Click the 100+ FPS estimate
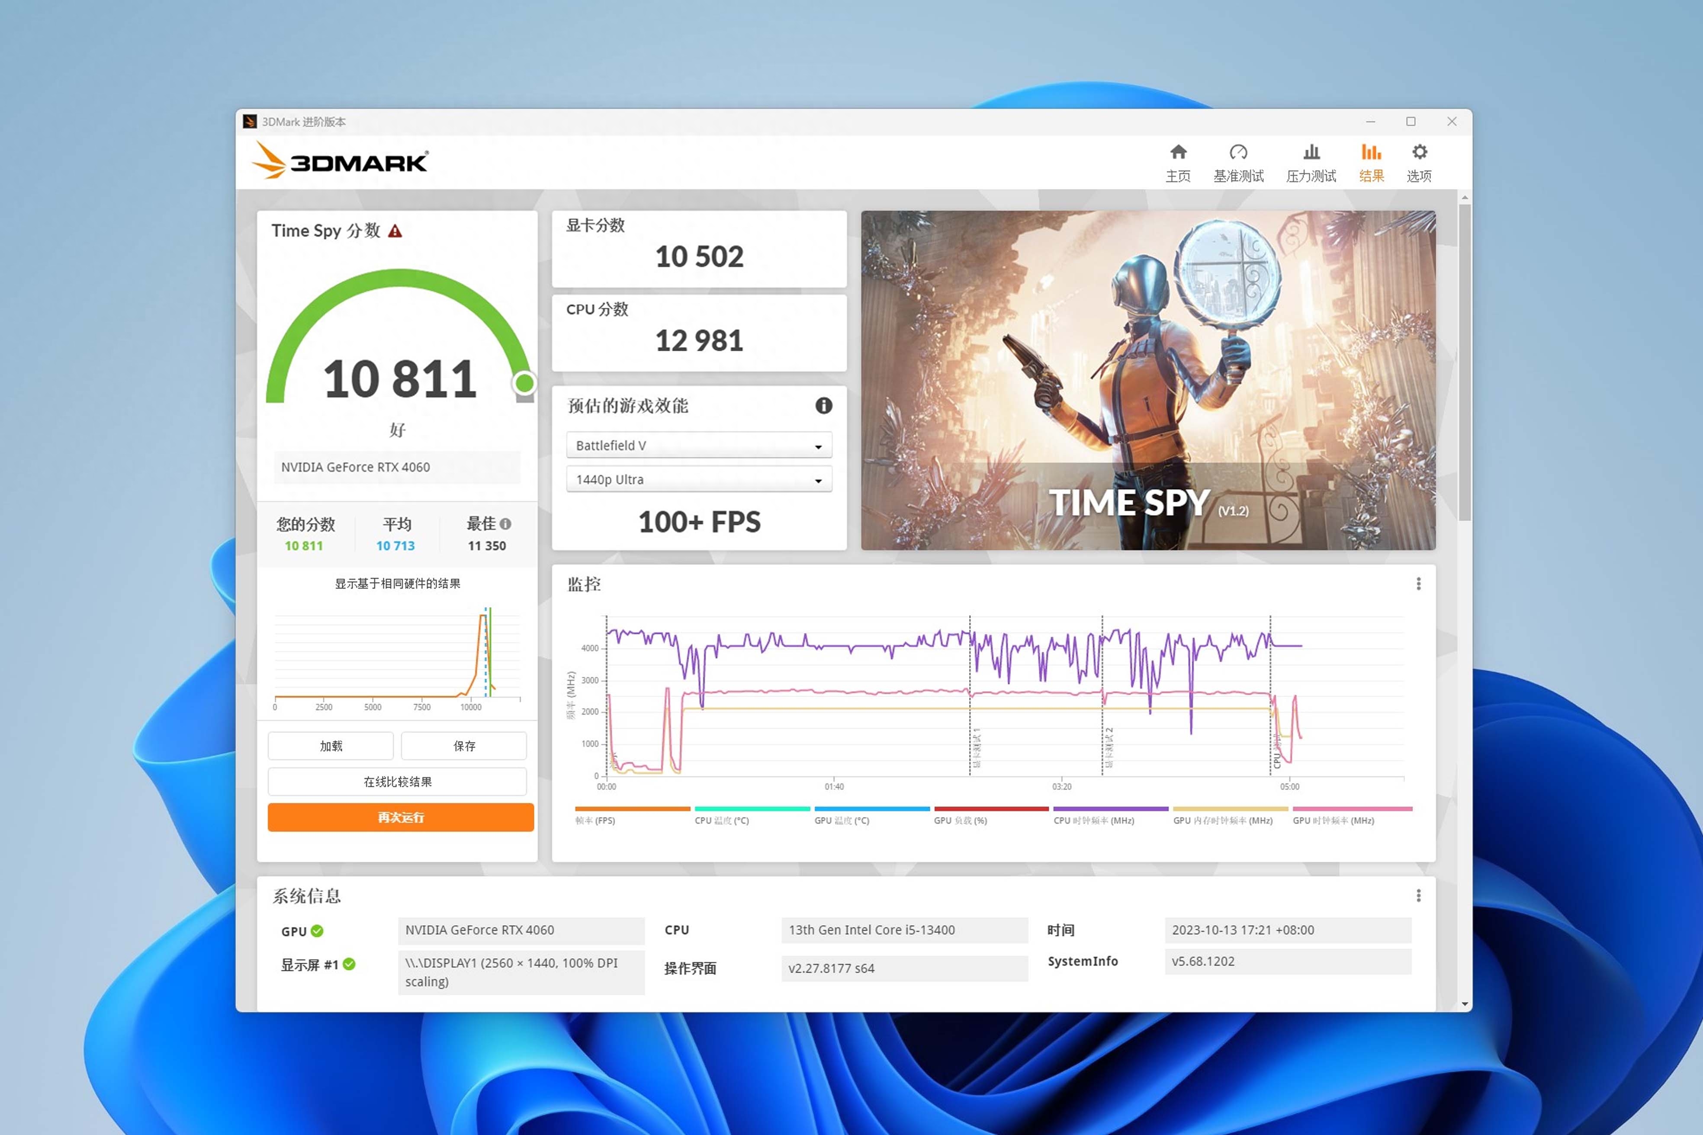 point(699,522)
